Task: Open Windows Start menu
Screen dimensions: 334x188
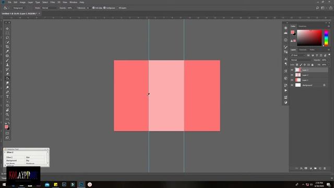Action: (4, 184)
